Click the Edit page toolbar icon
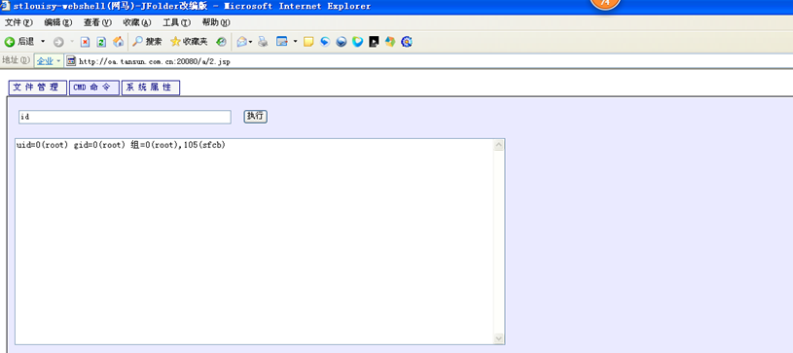The width and height of the screenshot is (793, 353). pyautogui.click(x=282, y=42)
